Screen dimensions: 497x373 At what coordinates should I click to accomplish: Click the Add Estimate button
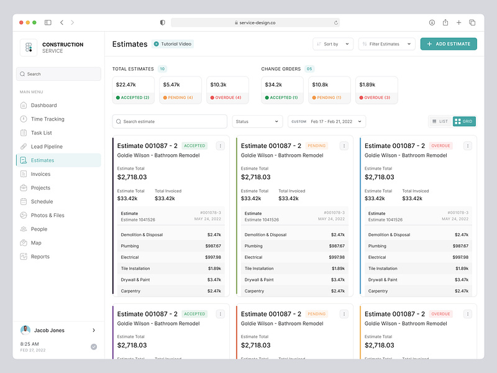pos(449,44)
